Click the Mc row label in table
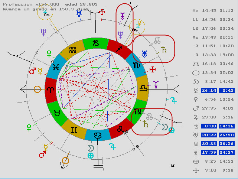The image size is (238, 179). click(x=196, y=10)
